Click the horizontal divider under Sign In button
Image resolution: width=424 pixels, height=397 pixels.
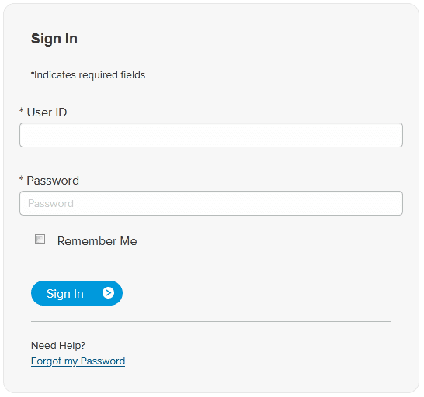pyautogui.click(x=211, y=321)
